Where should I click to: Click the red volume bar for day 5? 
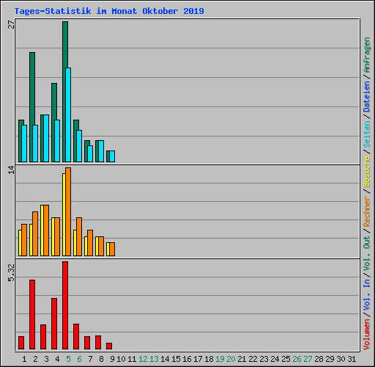(65, 305)
